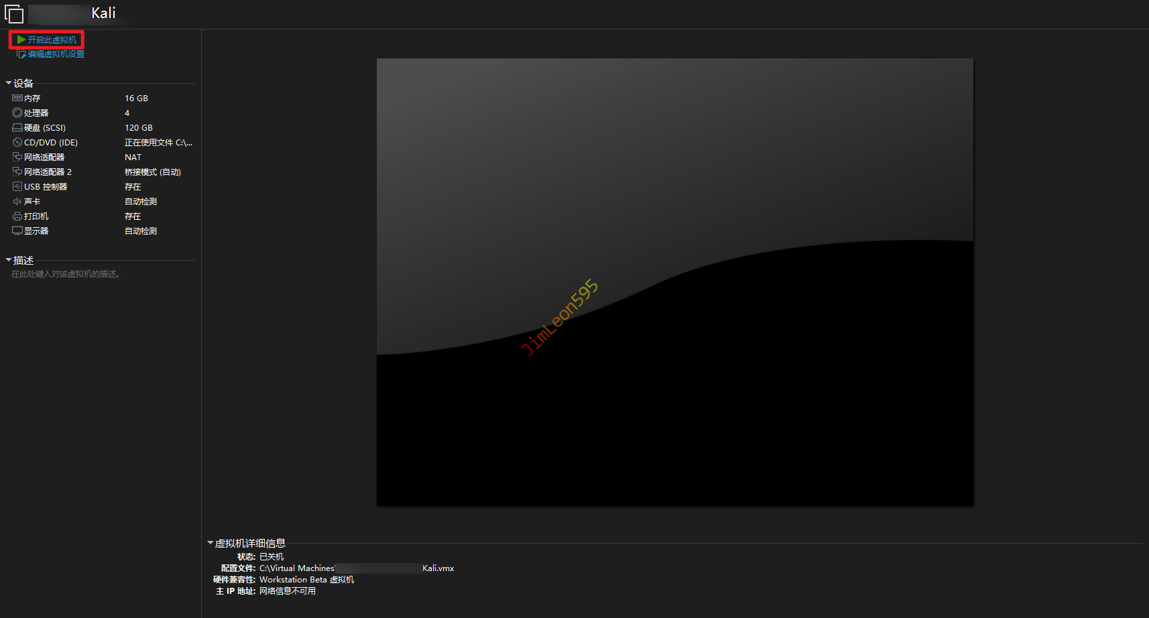Click the Kali VM preview thumbnail
This screenshot has width=1149, height=618.
point(674,282)
